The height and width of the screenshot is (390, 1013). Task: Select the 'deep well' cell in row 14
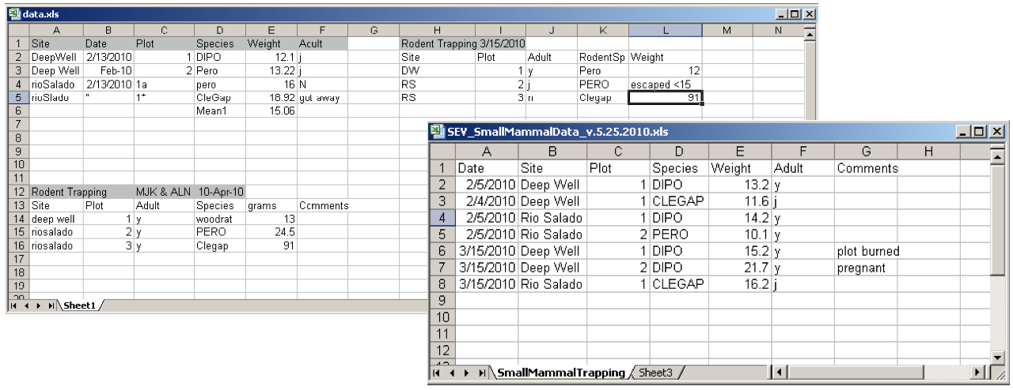[55, 219]
